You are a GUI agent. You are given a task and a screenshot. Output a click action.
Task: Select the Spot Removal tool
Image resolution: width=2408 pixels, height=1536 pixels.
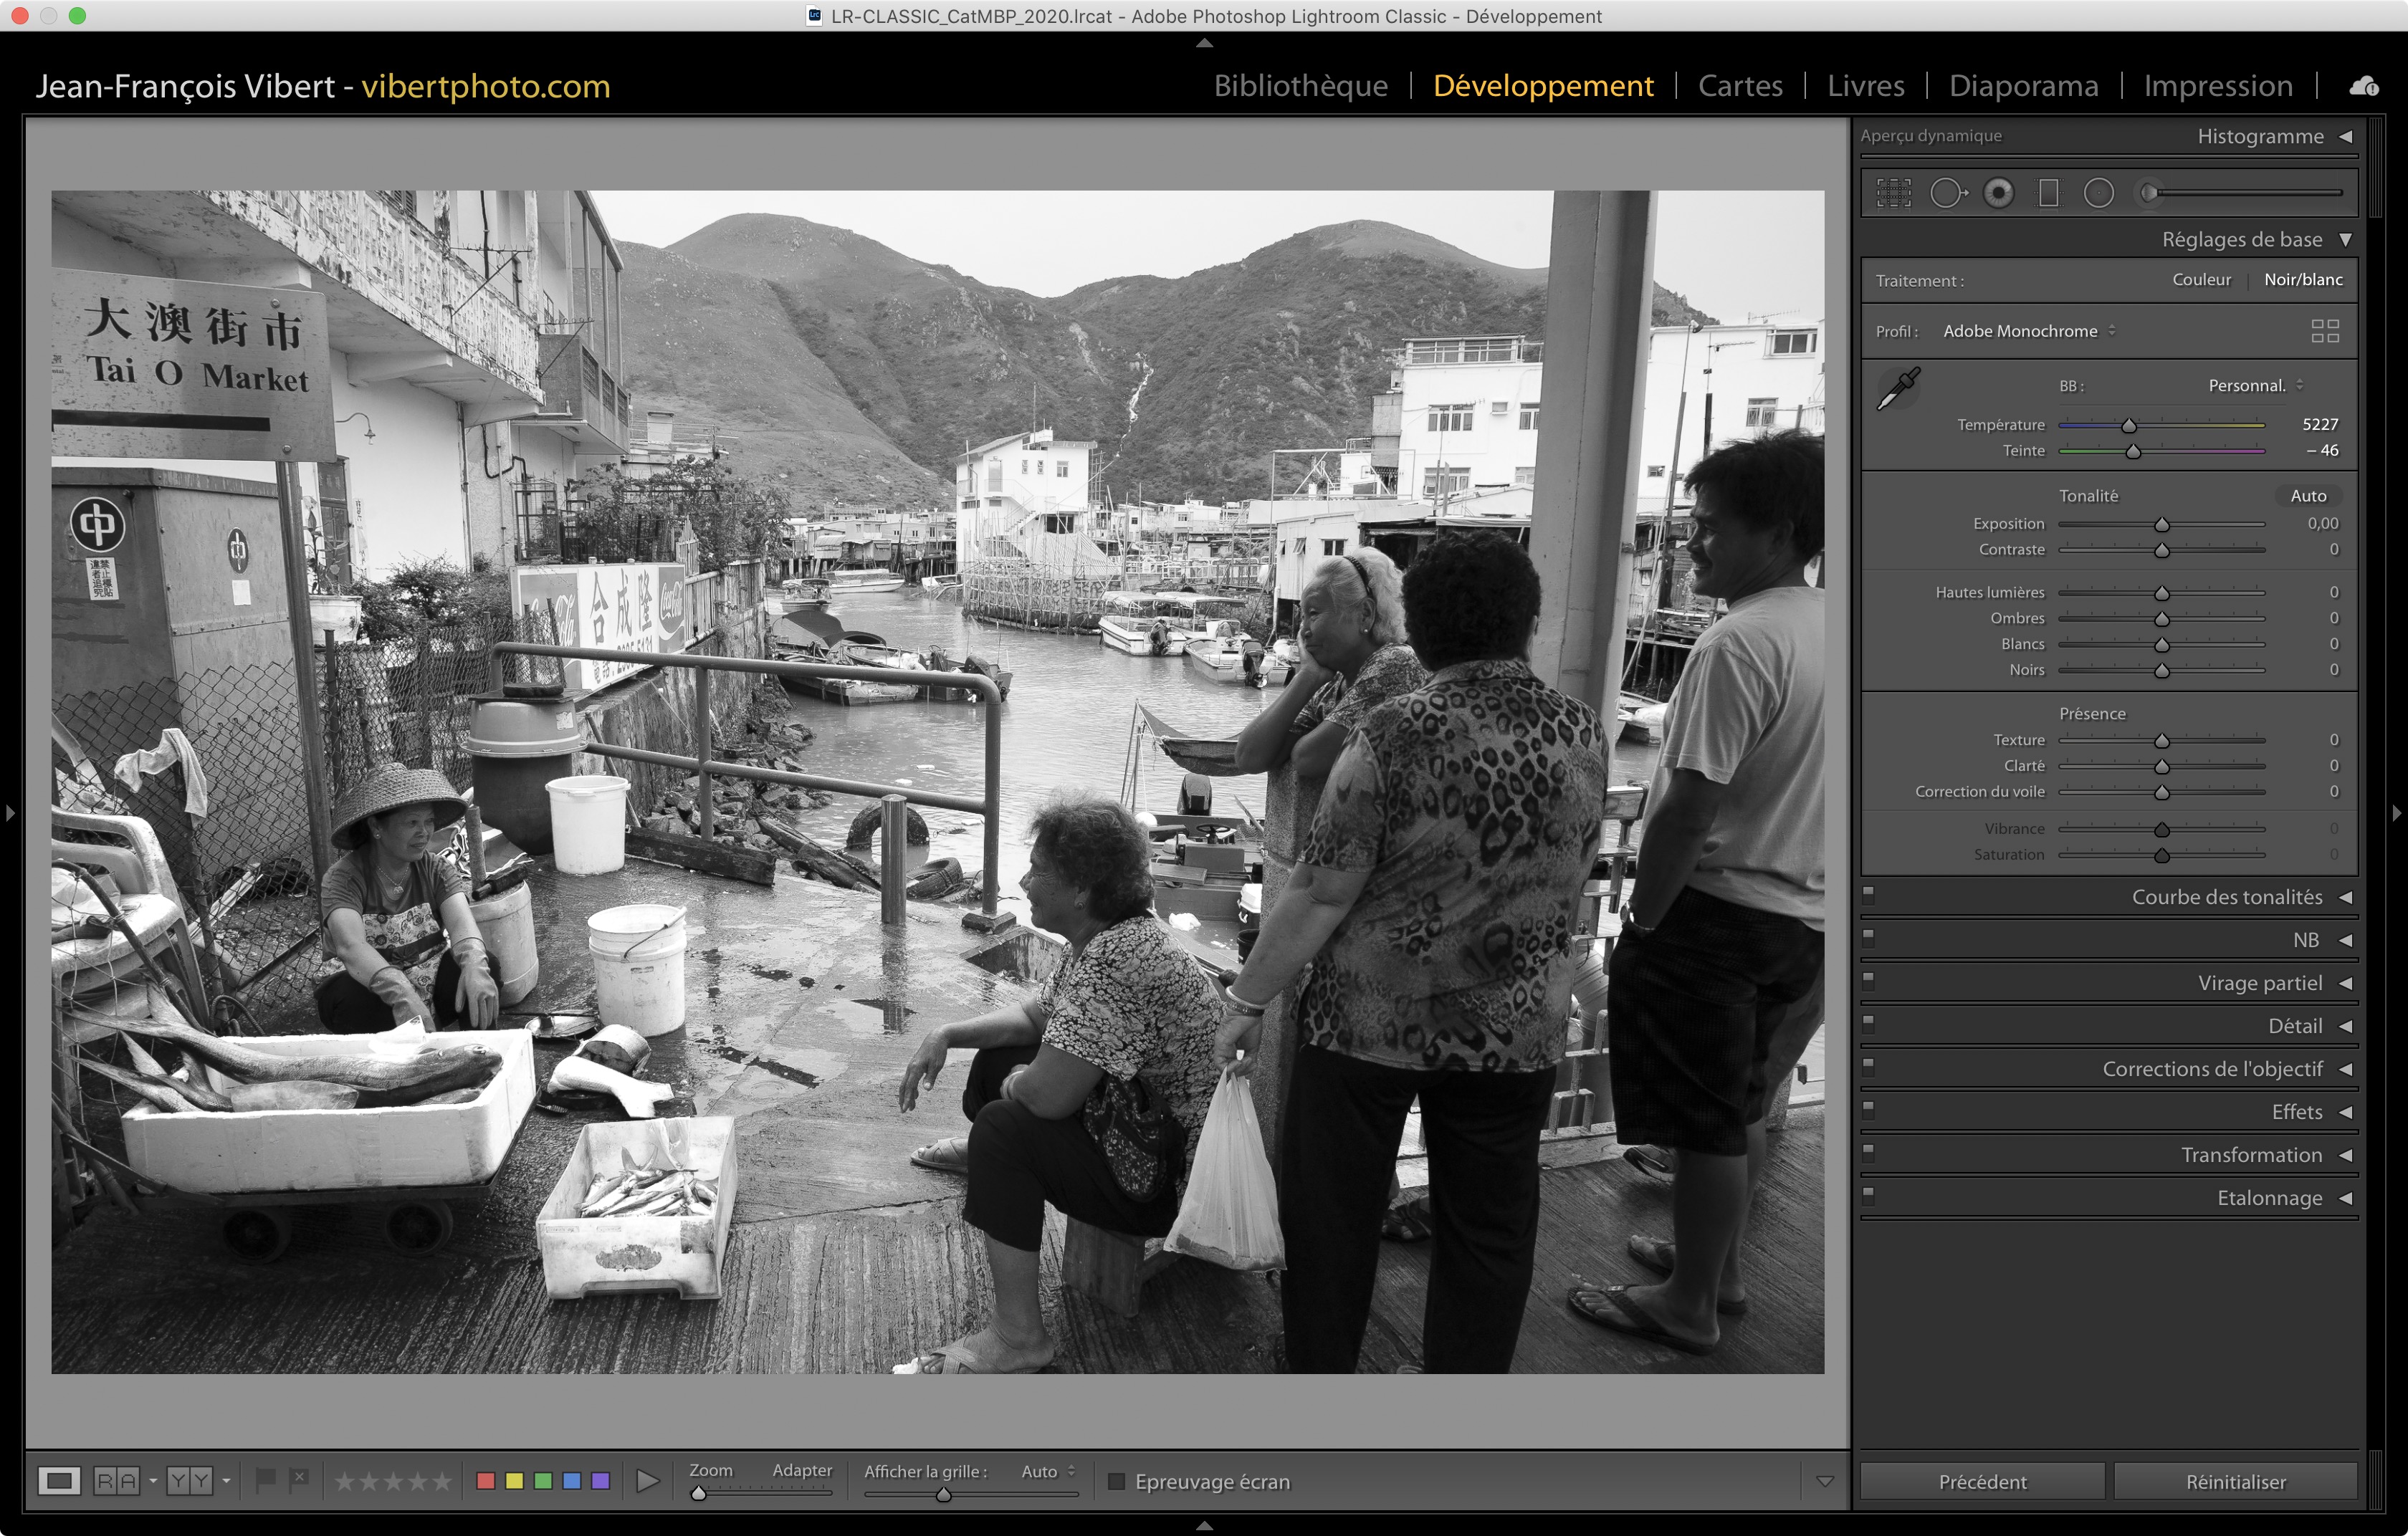pyautogui.click(x=1946, y=193)
